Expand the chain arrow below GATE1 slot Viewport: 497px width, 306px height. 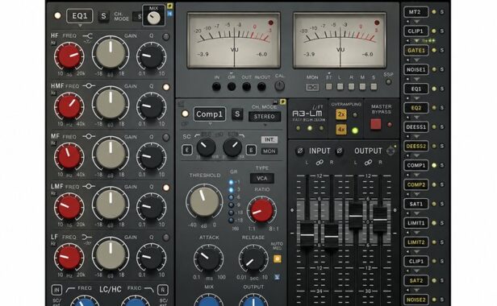click(417, 60)
